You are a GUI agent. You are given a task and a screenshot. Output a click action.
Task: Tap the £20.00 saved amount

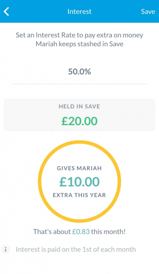tap(79, 121)
